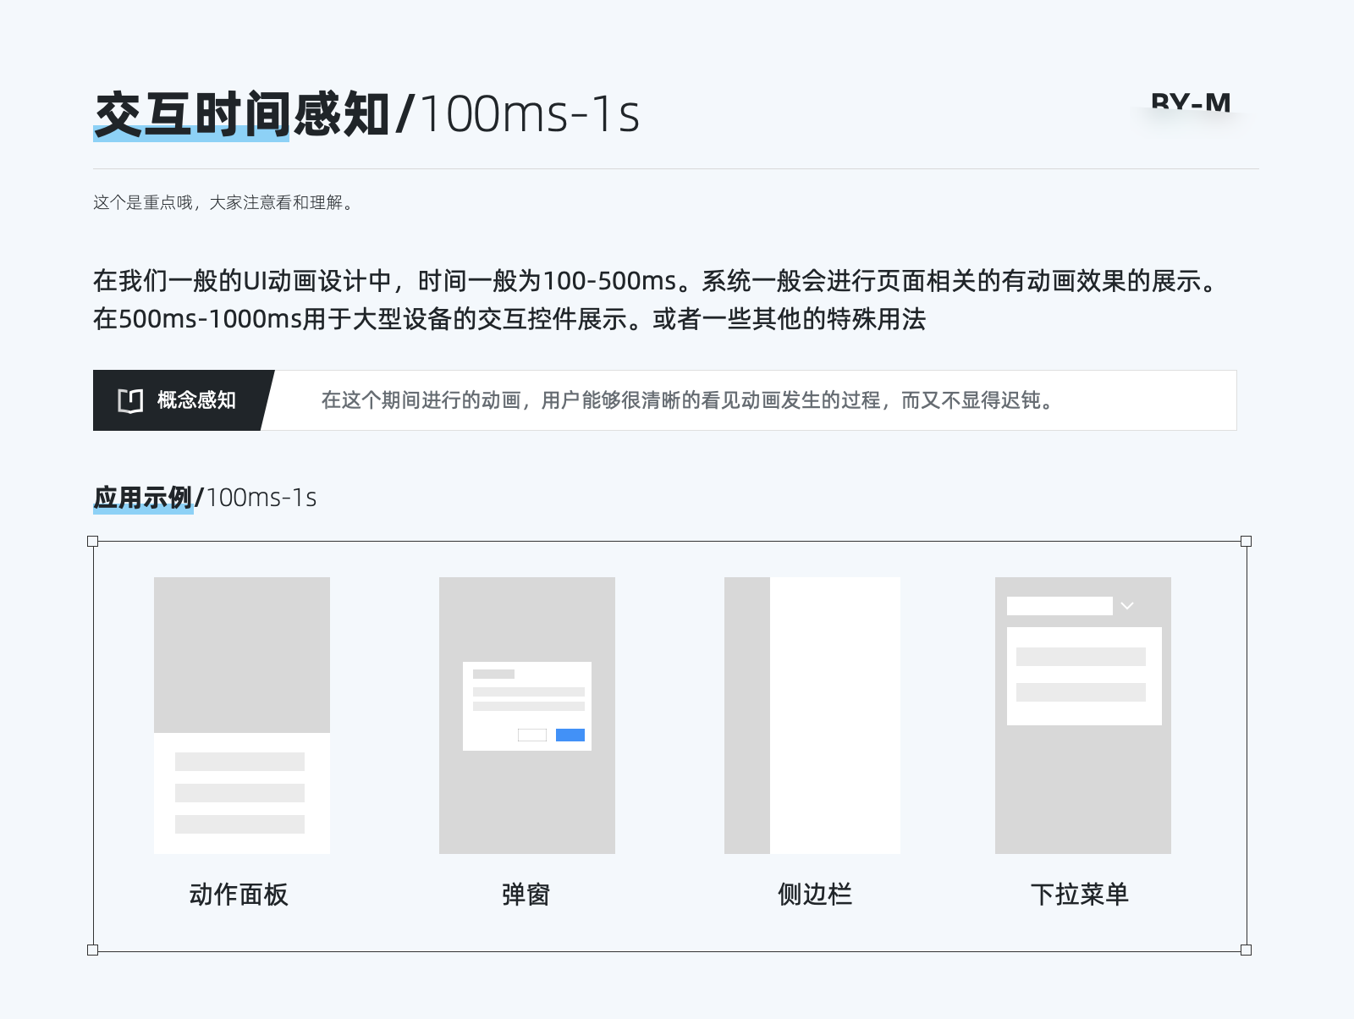Viewport: 1354px width, 1019px height.
Task: Expand the chevron in the 下拉菜单 mockup
Action: pyautogui.click(x=1127, y=606)
